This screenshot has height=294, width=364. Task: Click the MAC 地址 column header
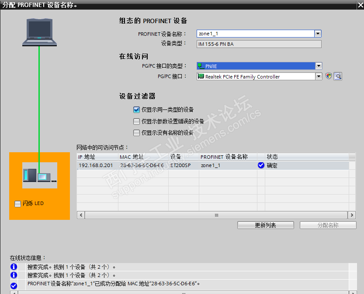[x=143, y=157]
